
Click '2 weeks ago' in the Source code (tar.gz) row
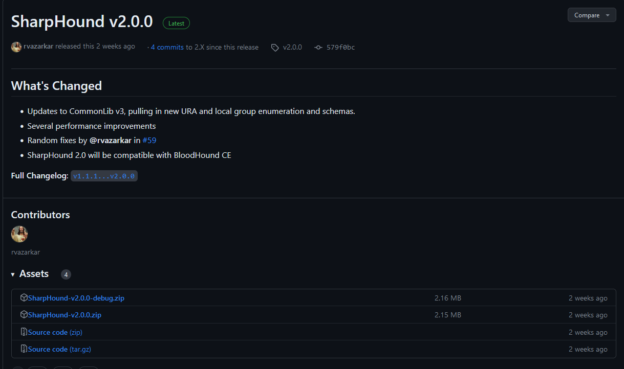588,349
